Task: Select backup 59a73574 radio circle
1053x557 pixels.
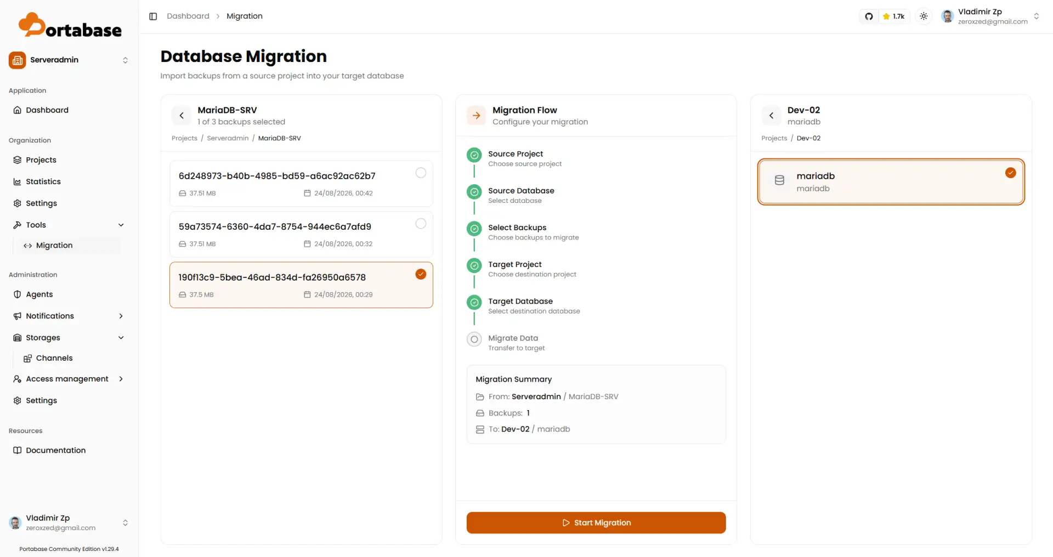Action: click(421, 224)
